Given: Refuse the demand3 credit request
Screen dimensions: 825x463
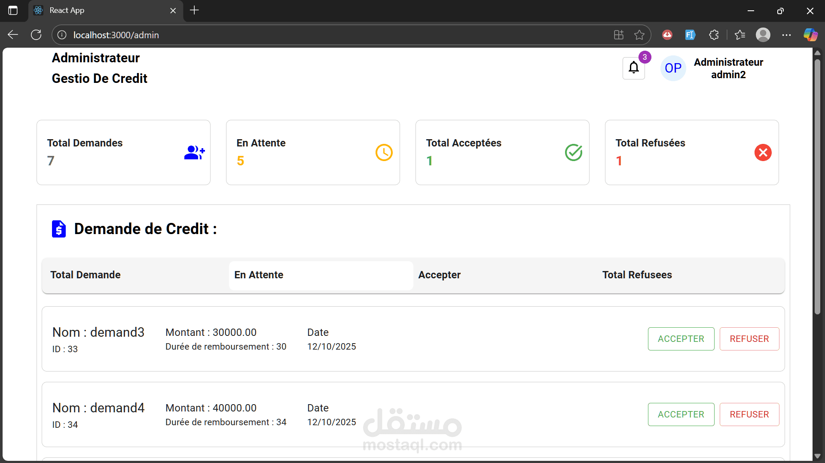Looking at the screenshot, I should point(749,339).
